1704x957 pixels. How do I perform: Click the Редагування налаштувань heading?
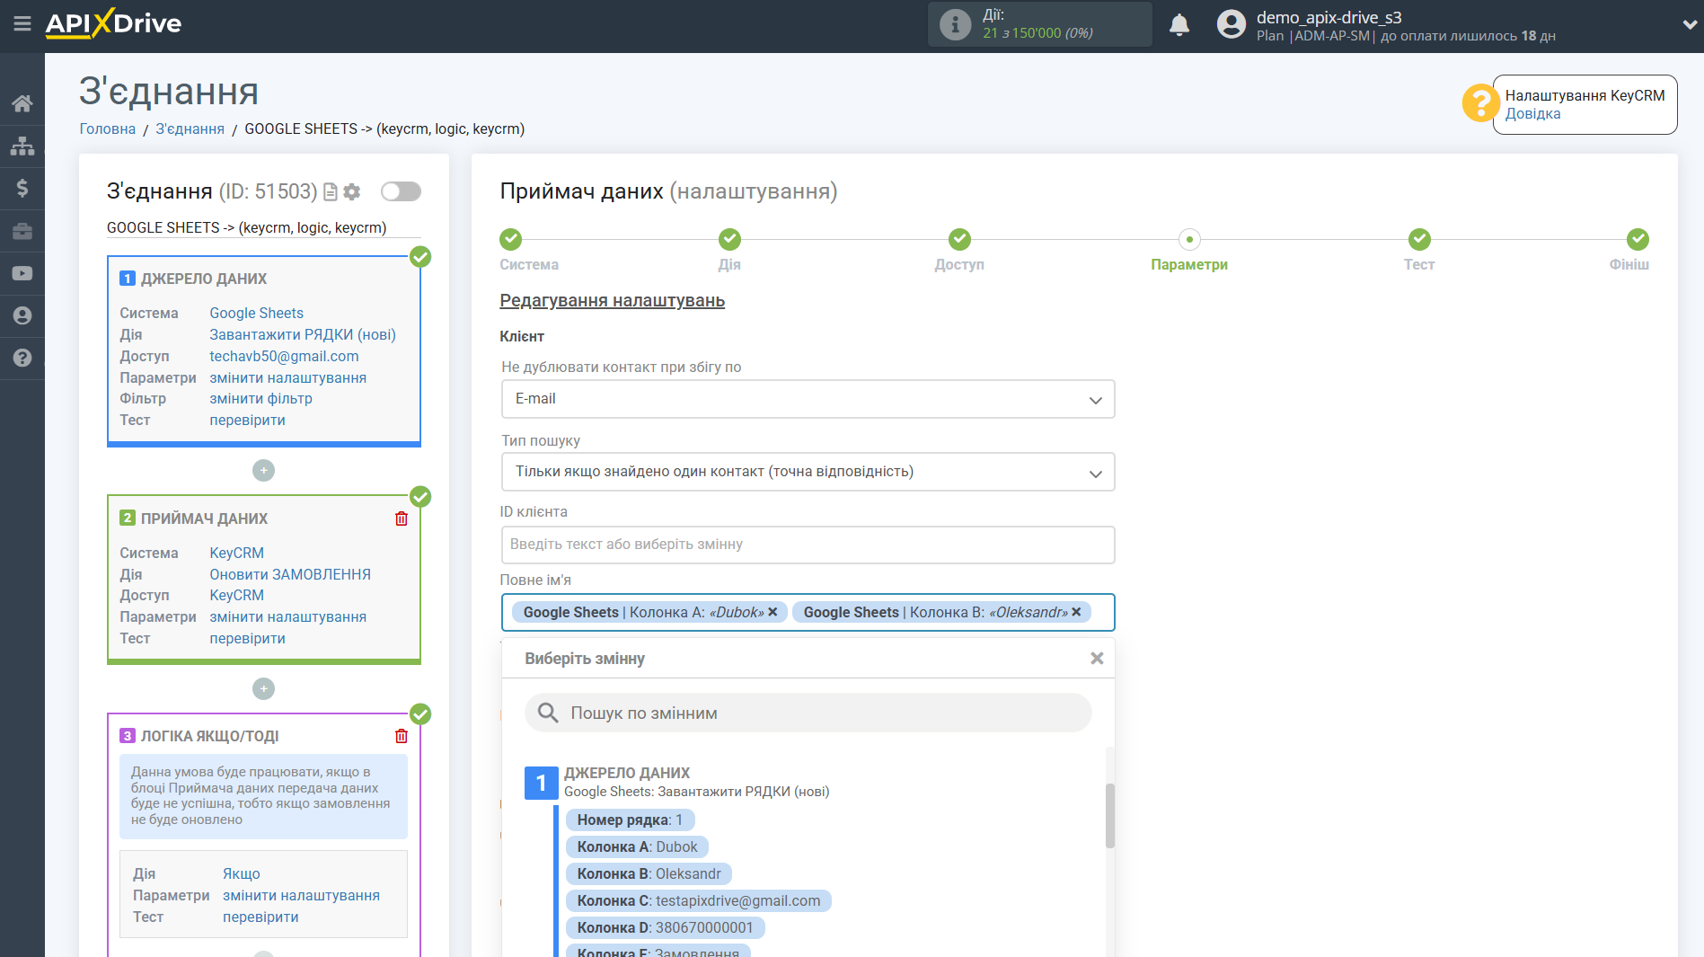(x=612, y=300)
